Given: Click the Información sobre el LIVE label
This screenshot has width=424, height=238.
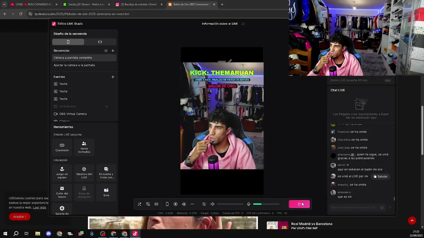Looking at the screenshot, I should (x=220, y=24).
